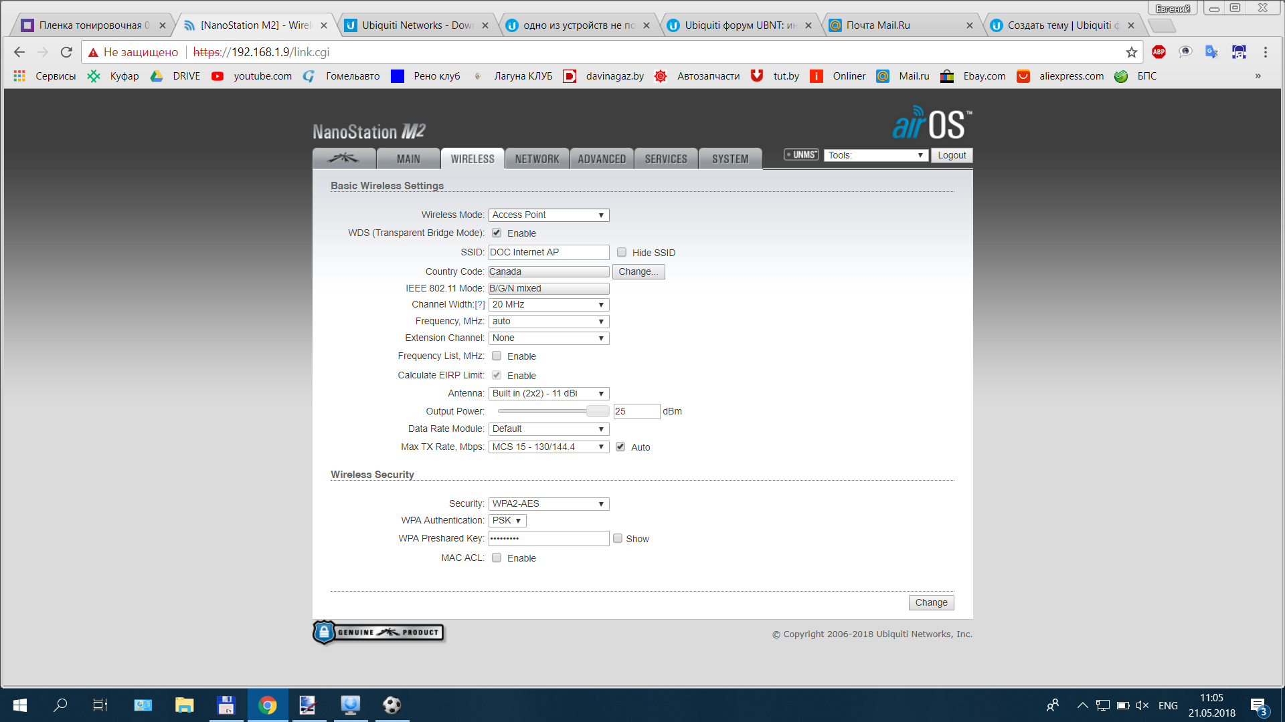Viewport: 1285px width, 722px height.
Task: Reload the page with refresh icon
Action: (x=66, y=52)
